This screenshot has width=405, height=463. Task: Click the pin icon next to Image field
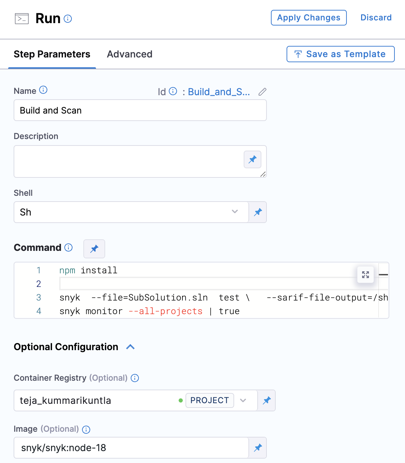tap(258, 448)
